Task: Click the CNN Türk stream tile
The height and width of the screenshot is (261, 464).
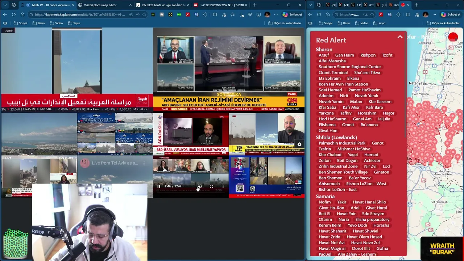Action: pos(229,70)
